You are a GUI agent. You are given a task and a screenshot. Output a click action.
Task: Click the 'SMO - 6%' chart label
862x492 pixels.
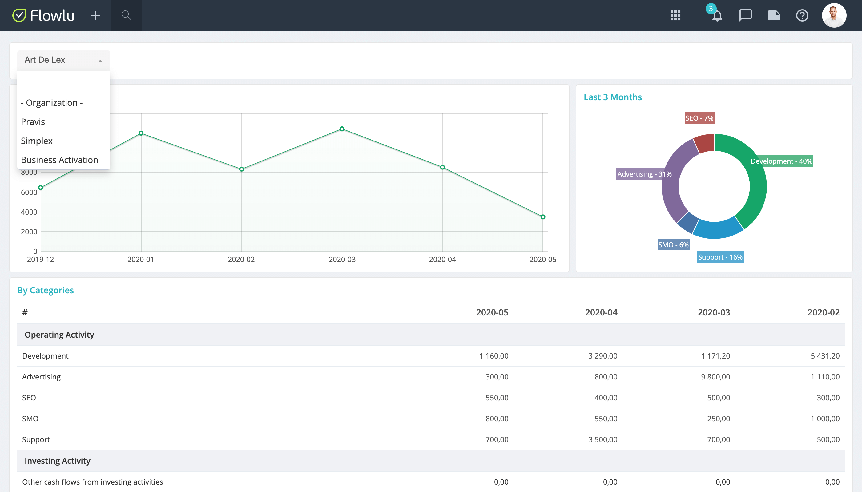[673, 245]
